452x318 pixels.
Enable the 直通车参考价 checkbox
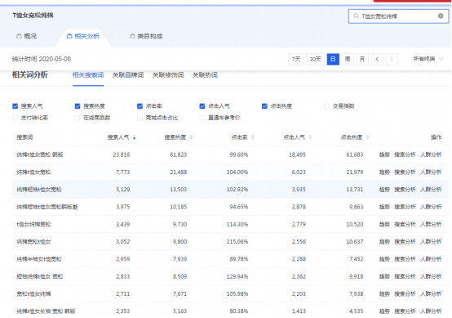coord(202,118)
